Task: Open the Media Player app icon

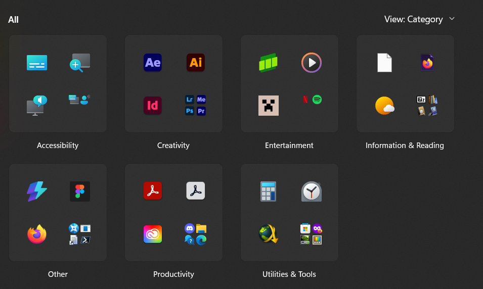Action: click(312, 63)
